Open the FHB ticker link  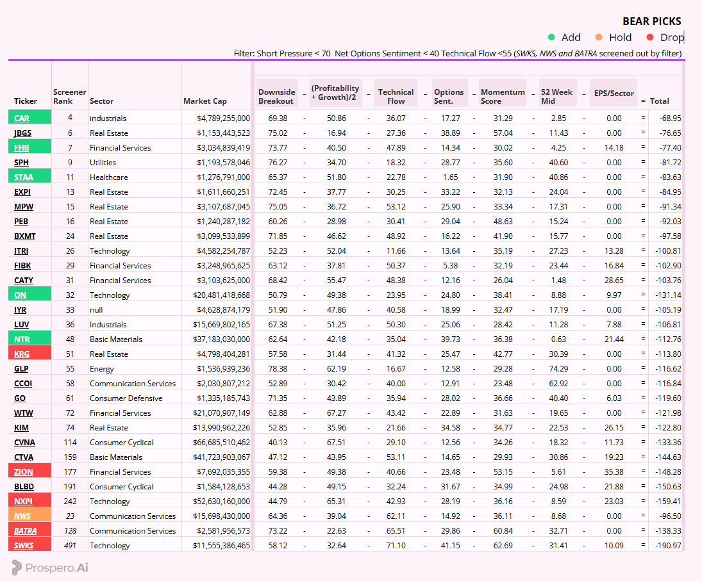tap(22, 147)
